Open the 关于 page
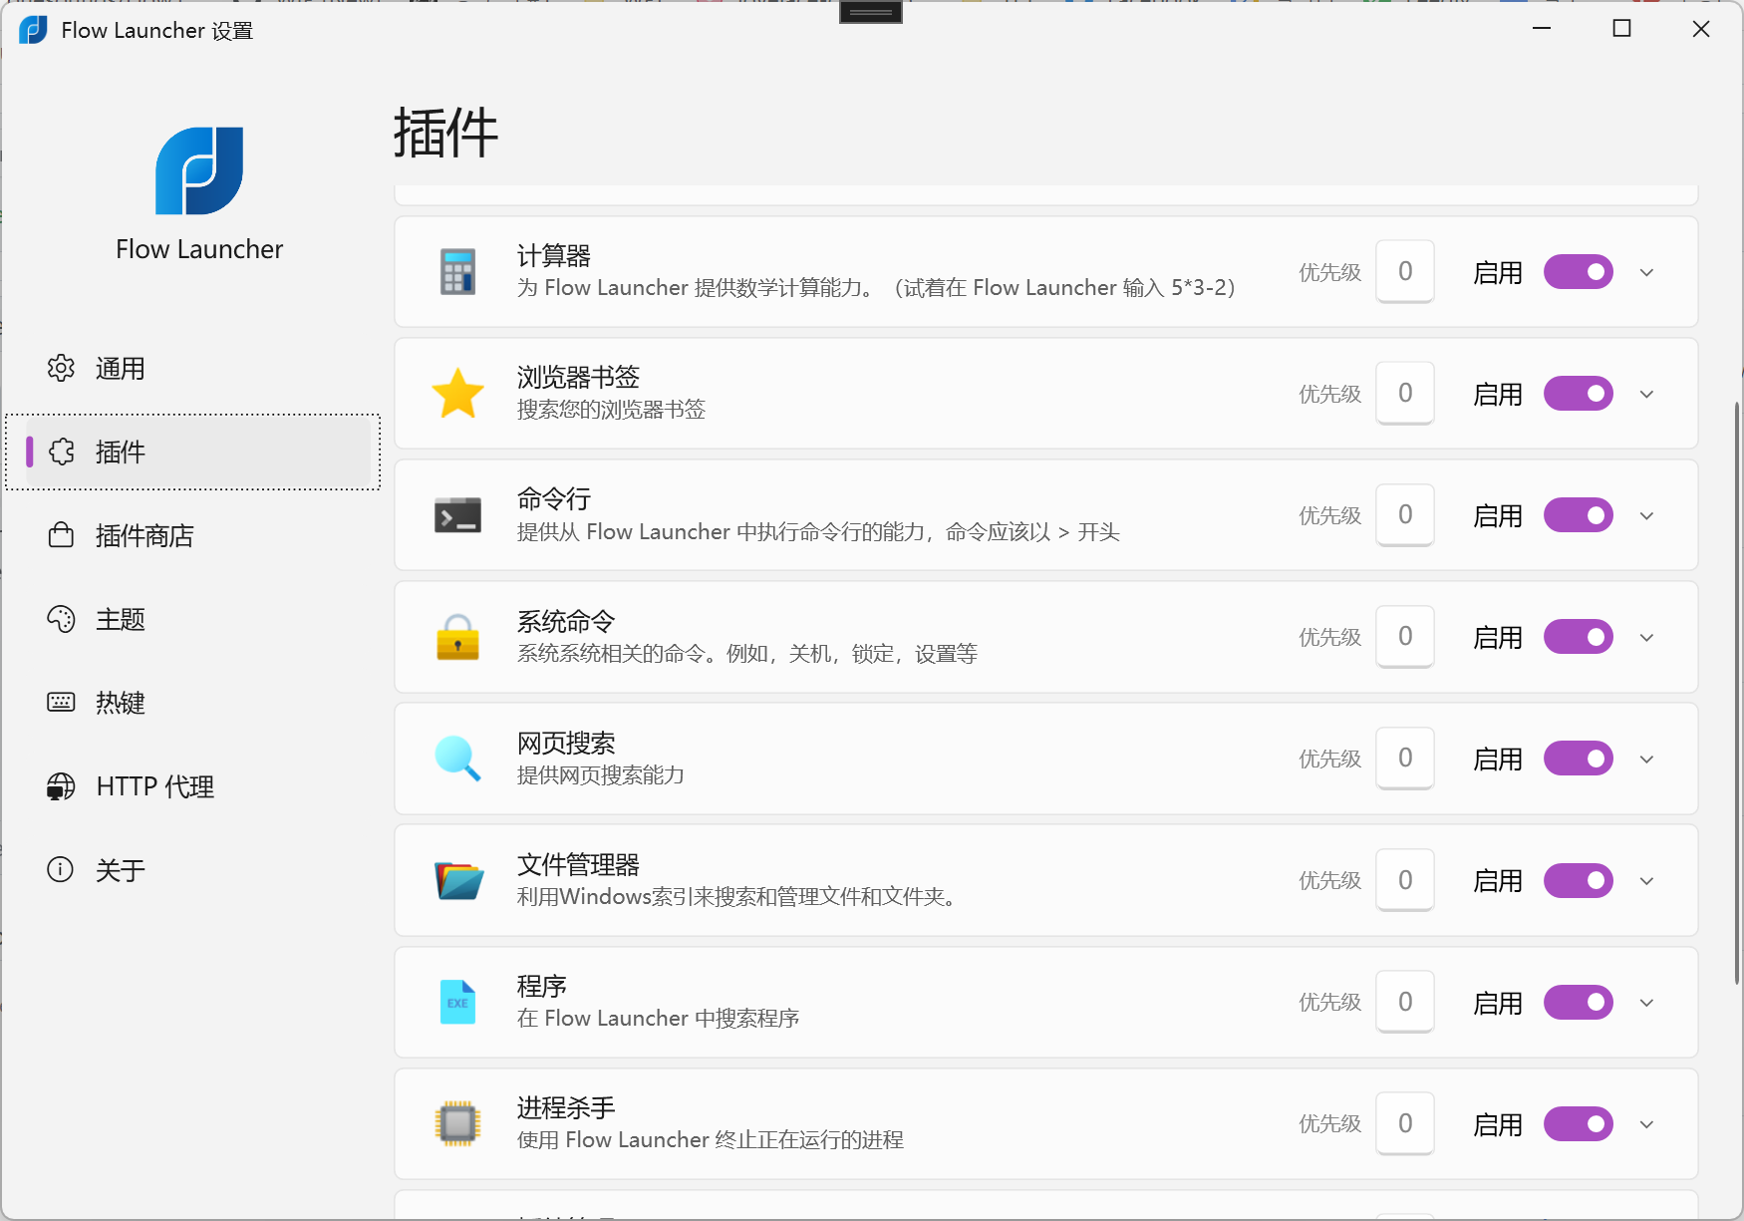This screenshot has width=1744, height=1221. 197,870
